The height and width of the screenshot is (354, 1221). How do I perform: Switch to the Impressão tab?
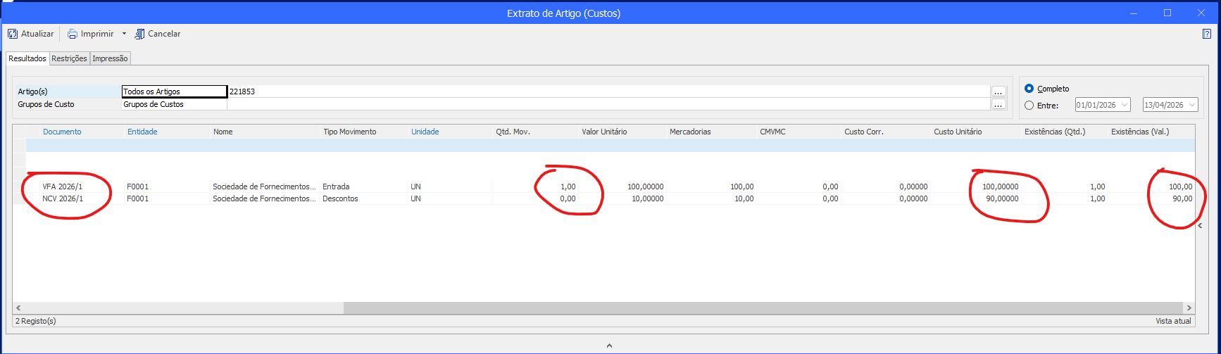tap(110, 58)
